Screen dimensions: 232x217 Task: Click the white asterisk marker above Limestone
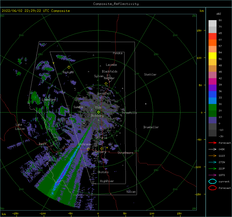click(x=49, y=97)
